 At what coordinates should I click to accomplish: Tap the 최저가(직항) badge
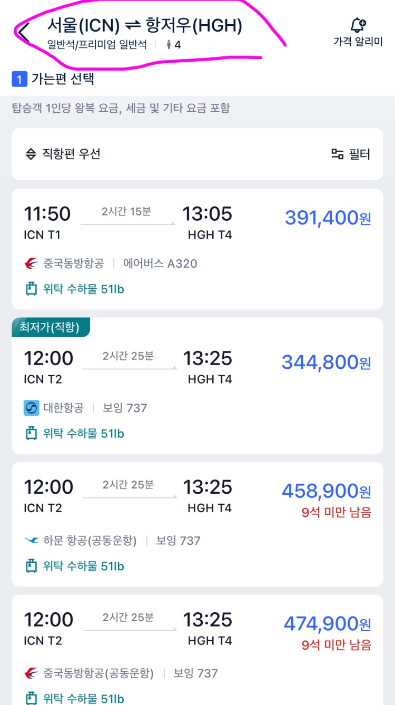pyautogui.click(x=51, y=327)
